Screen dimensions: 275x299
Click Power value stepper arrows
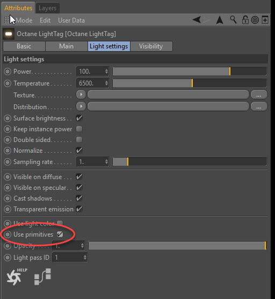coord(106,72)
